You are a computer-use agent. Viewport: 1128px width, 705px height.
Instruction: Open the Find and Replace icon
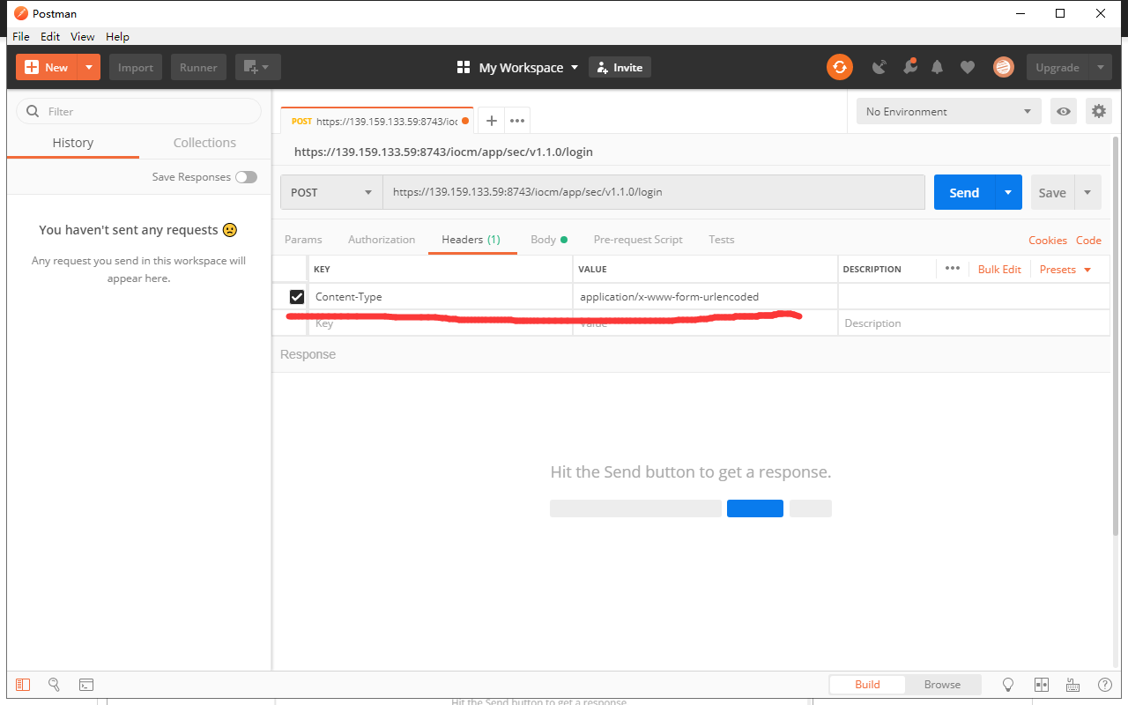pyautogui.click(x=54, y=684)
